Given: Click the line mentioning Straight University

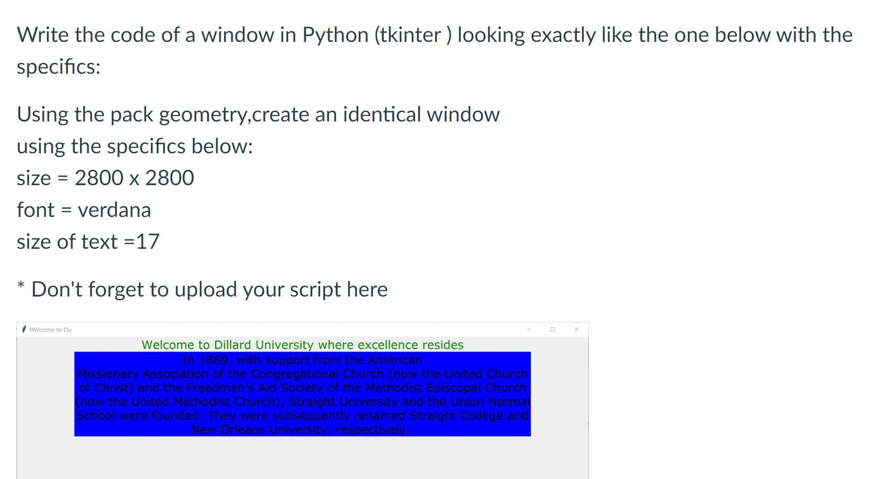Looking at the screenshot, I should 302,402.
